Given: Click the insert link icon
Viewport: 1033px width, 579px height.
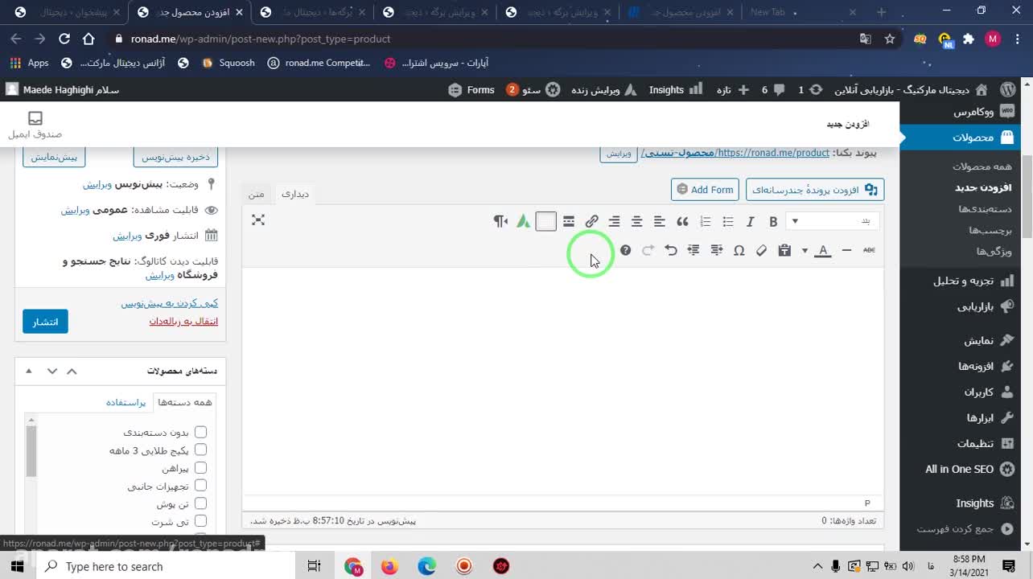Looking at the screenshot, I should point(591,222).
